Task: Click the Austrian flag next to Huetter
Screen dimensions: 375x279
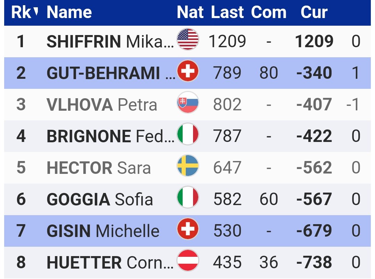Action: [188, 260]
